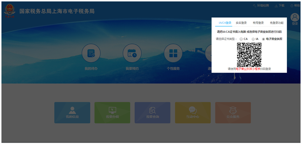The height and width of the screenshot is (144, 302).
Task: Click the 登录 user avatar icon
Action: pos(295,17)
